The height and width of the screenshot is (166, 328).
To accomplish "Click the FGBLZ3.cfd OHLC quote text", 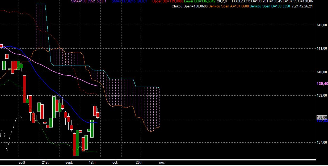I will pyautogui.click(x=272, y=1).
